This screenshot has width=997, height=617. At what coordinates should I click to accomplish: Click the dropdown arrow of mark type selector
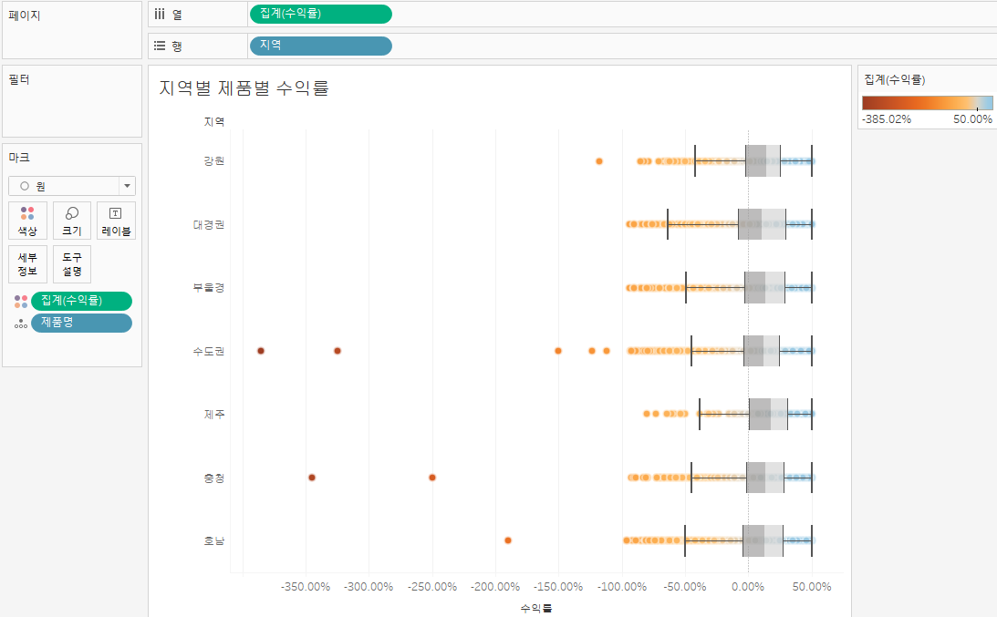(x=127, y=186)
